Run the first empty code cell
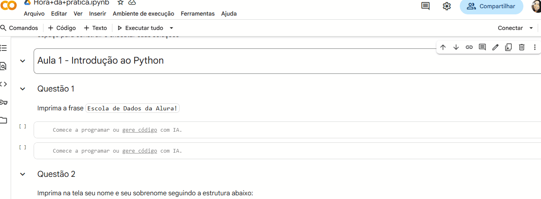This screenshot has width=541, height=199. pos(23,126)
